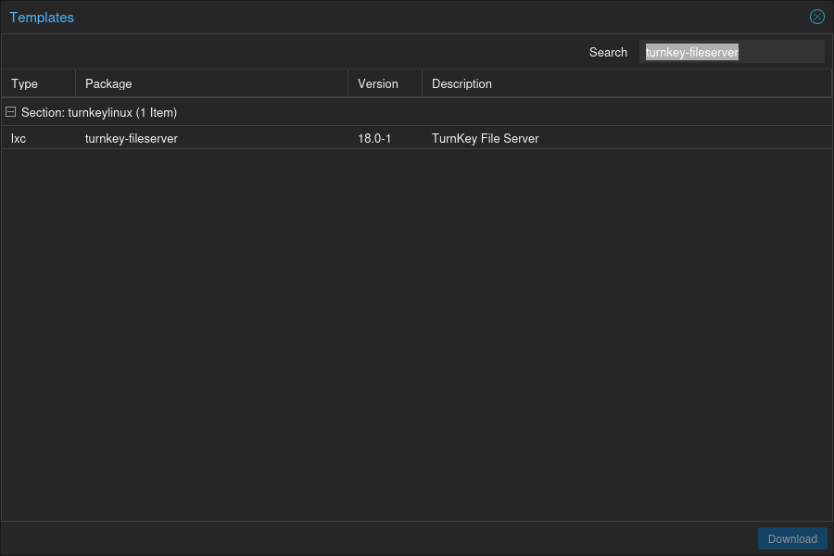Click the TurnKey File Server description
This screenshot has width=834, height=556.
click(x=485, y=138)
